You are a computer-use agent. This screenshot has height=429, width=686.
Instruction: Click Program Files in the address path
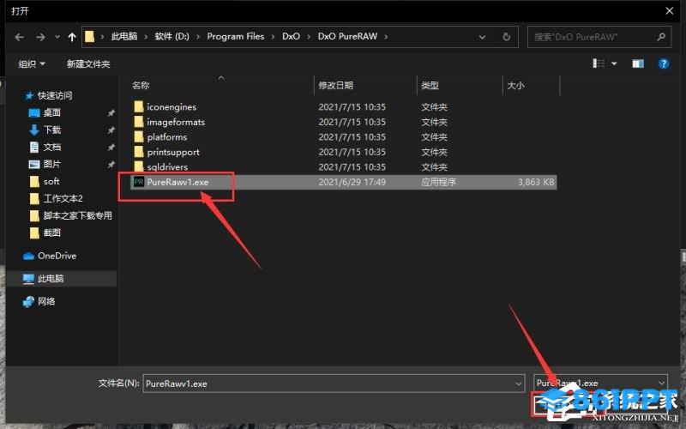pos(235,36)
